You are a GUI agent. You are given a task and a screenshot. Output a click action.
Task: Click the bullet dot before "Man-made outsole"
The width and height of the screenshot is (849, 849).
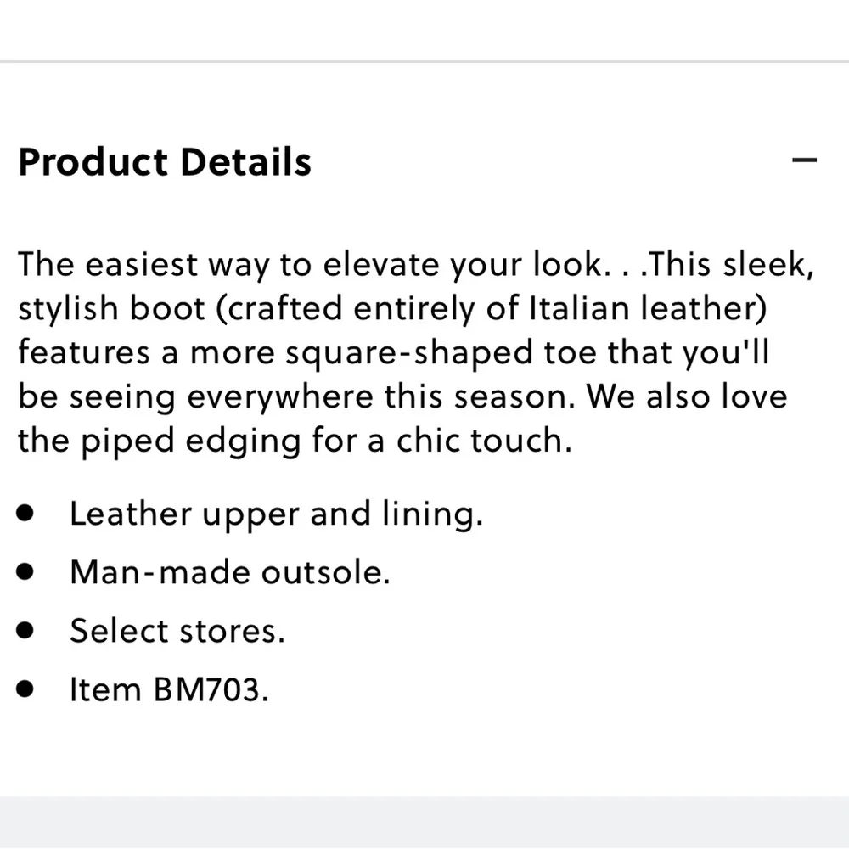(x=25, y=571)
